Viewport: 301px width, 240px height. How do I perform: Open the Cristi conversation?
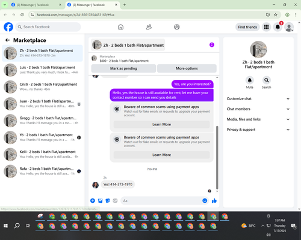pos(42,87)
